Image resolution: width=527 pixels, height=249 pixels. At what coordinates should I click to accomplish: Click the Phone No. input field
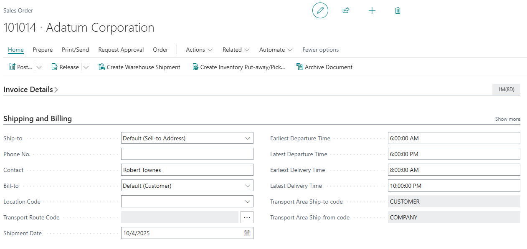[x=187, y=154]
